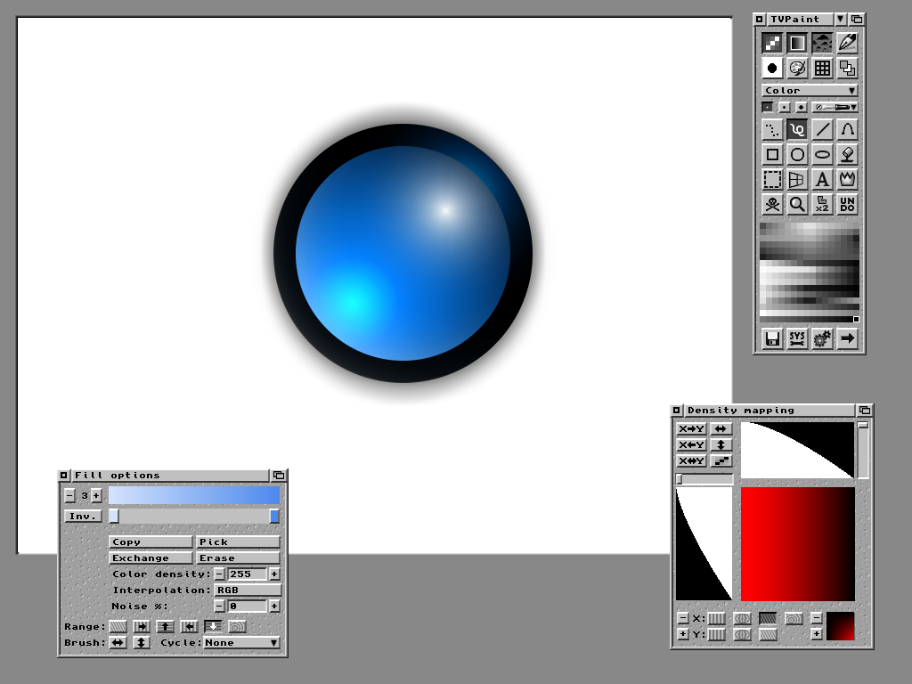The image size is (912, 684).
Task: Click the floppy disk save icon
Action: click(x=772, y=338)
